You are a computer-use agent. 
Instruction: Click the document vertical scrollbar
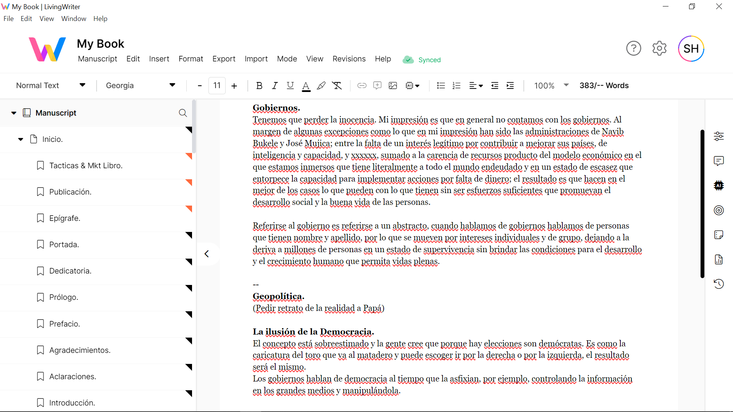tap(702, 204)
